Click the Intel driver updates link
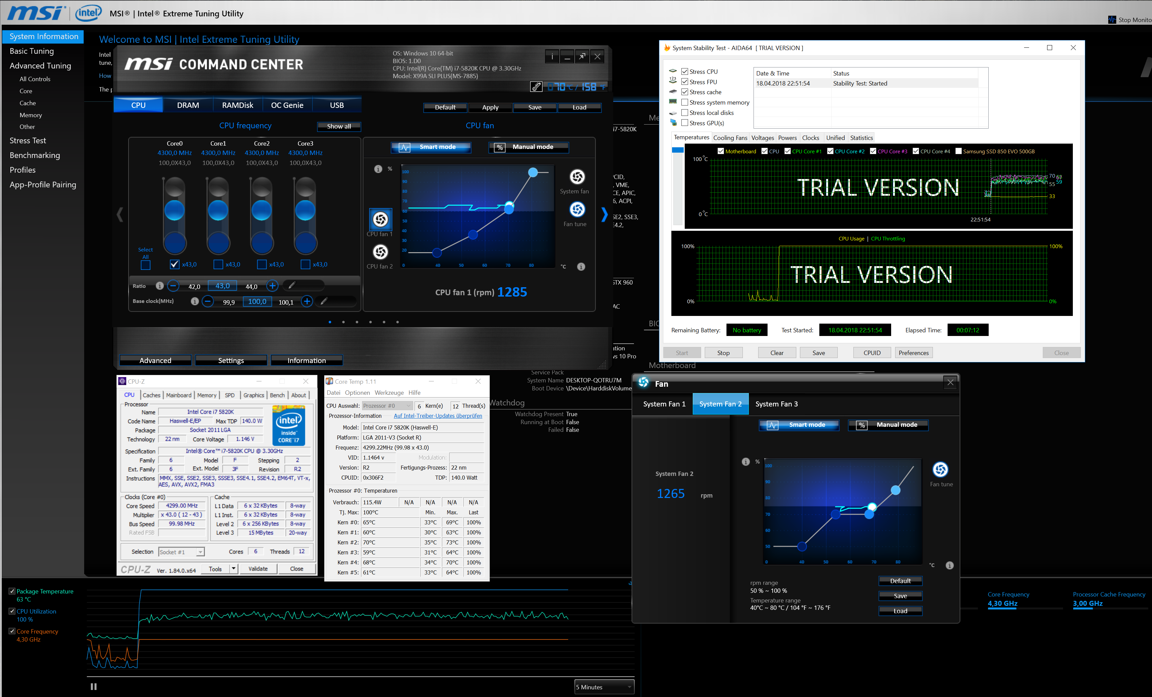Viewport: 1152px width, 697px height. pyautogui.click(x=438, y=416)
